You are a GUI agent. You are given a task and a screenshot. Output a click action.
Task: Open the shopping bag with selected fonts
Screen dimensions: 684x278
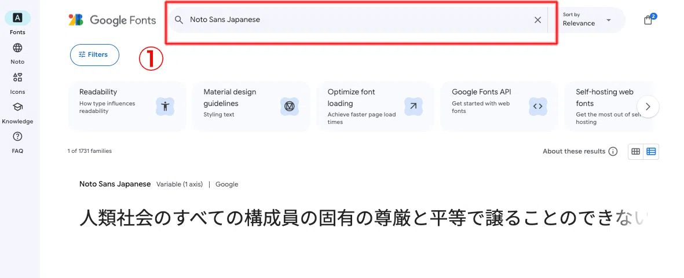pos(649,20)
